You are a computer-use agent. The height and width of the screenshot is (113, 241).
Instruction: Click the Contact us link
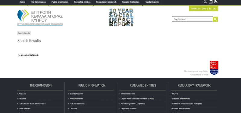(x=195, y=9)
